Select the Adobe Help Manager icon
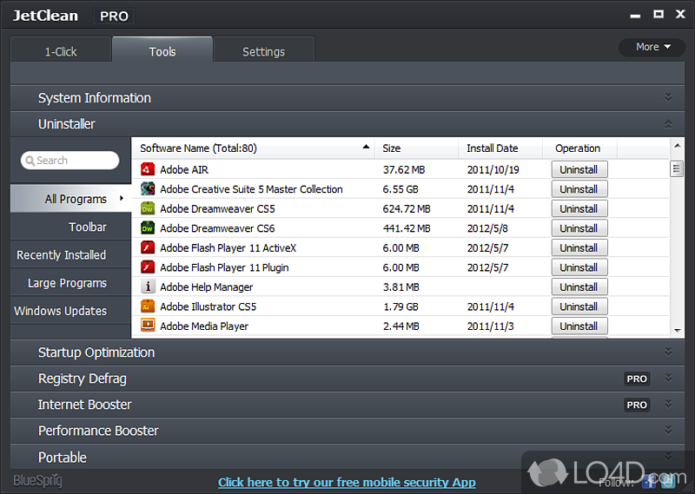The image size is (695, 494). pyautogui.click(x=148, y=287)
